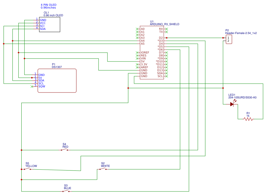This screenshot has width=266, height=195.
Task: Click the "VCC" pin label on the OLED
Action: (43, 23)
